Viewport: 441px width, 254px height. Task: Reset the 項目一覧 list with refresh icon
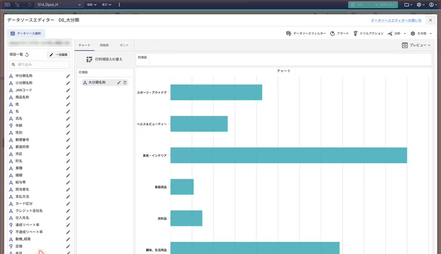coord(27,54)
